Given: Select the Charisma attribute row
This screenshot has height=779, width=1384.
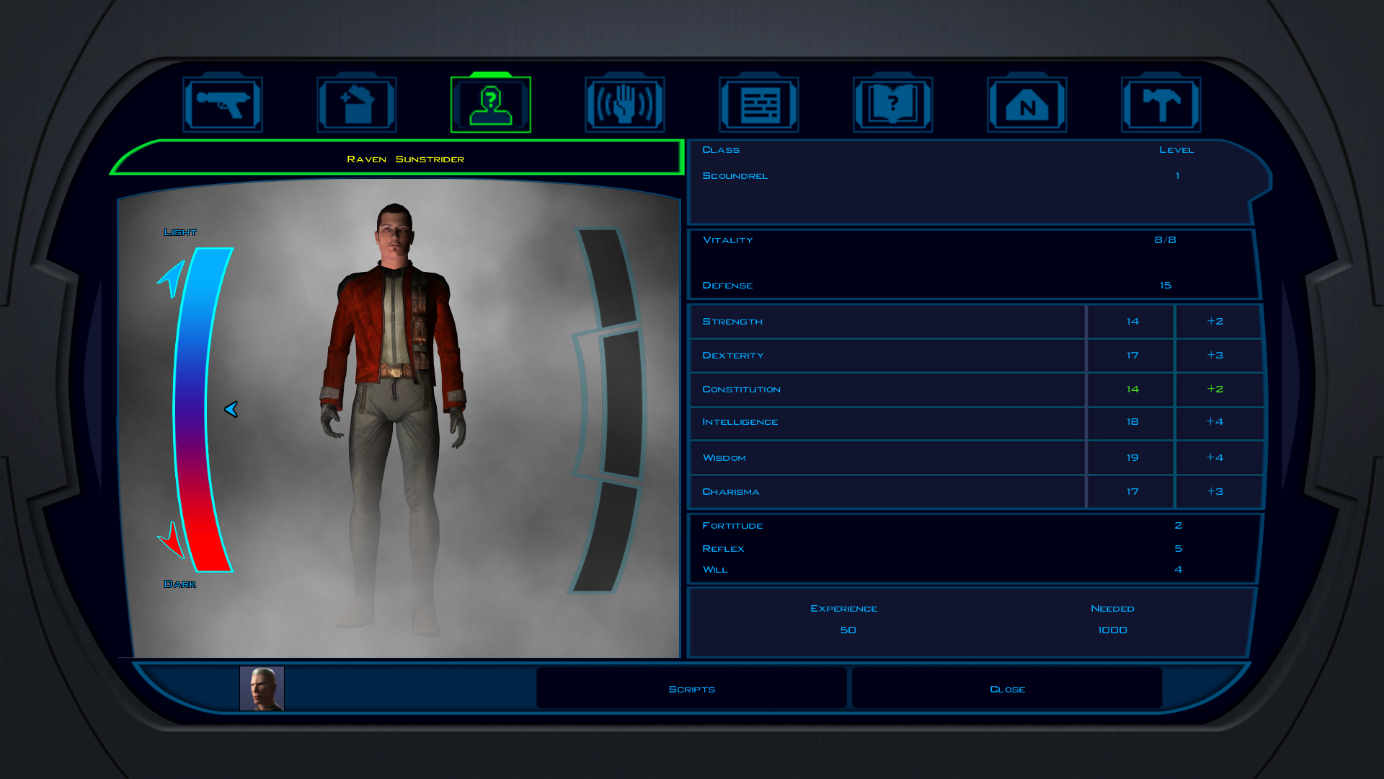Looking at the screenshot, I should (975, 492).
